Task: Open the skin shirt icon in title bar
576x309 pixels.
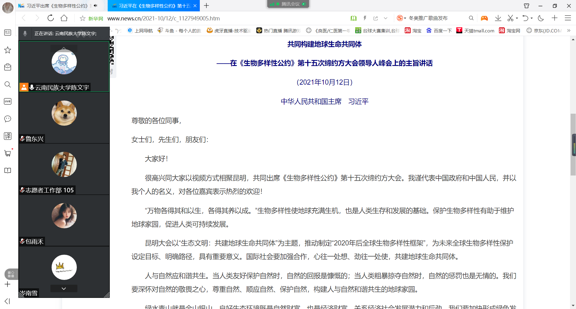Action: pyautogui.click(x=526, y=6)
